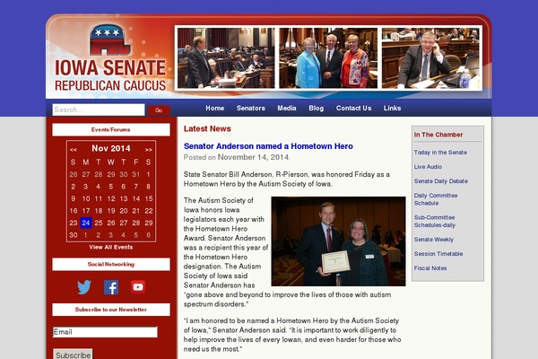Open the Daily Committee Schedule link
The image size is (538, 359).
click(436, 199)
